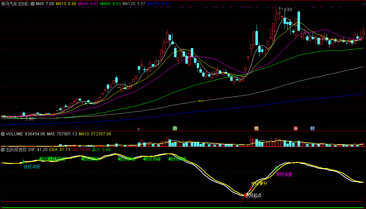Click the green 跌 event marker
The image size is (366, 209).
175,128
